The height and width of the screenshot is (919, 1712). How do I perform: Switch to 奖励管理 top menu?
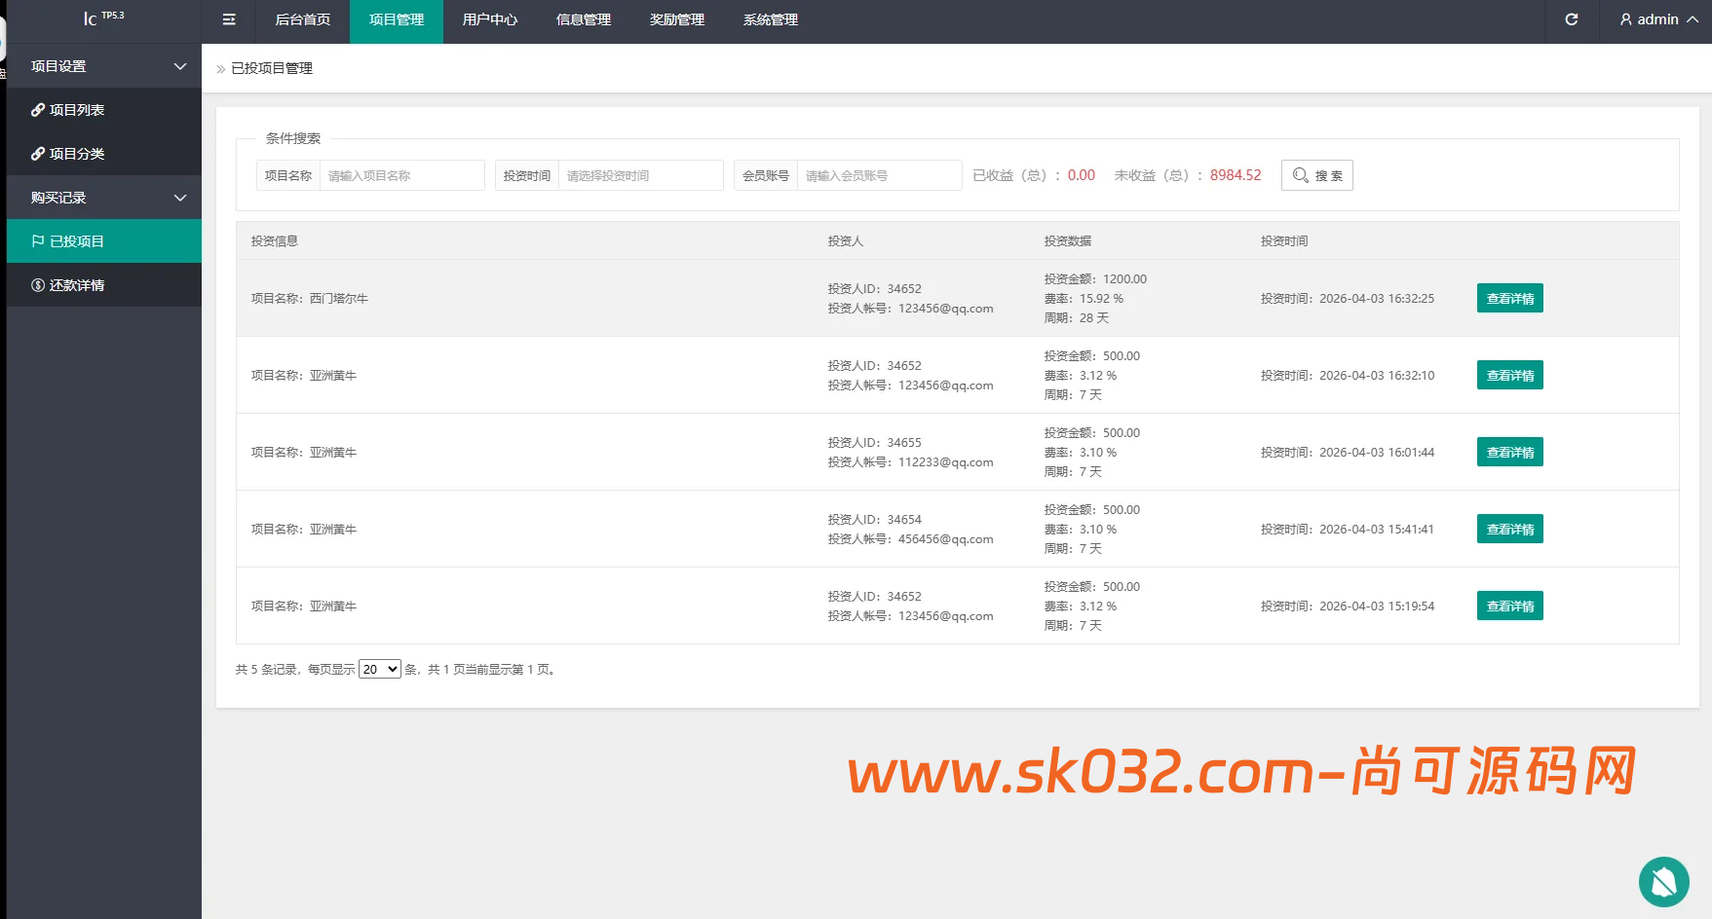(x=677, y=19)
